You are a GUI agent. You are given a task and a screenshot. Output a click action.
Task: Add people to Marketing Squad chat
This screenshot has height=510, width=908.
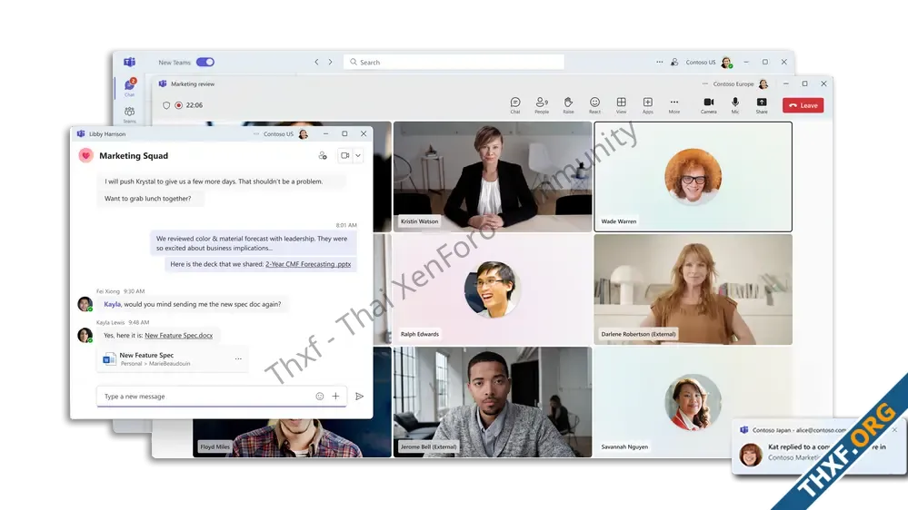(323, 155)
